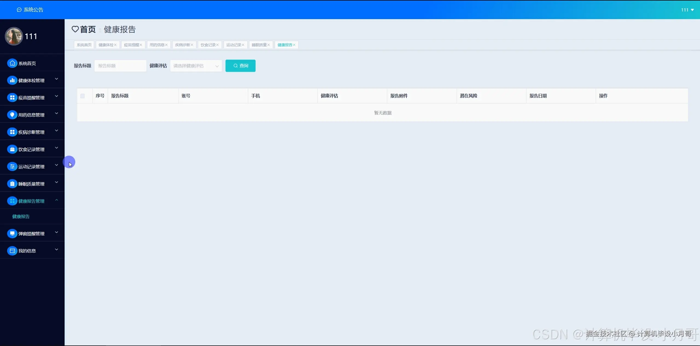Switch to the 睡眠质量 tab
This screenshot has height=346, width=700.
259,45
